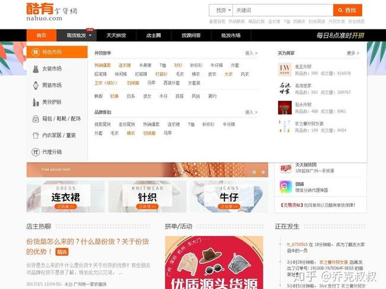Click 进入 > beside 外贸跟单
Screen dimensions: 386x289
tap(251, 53)
